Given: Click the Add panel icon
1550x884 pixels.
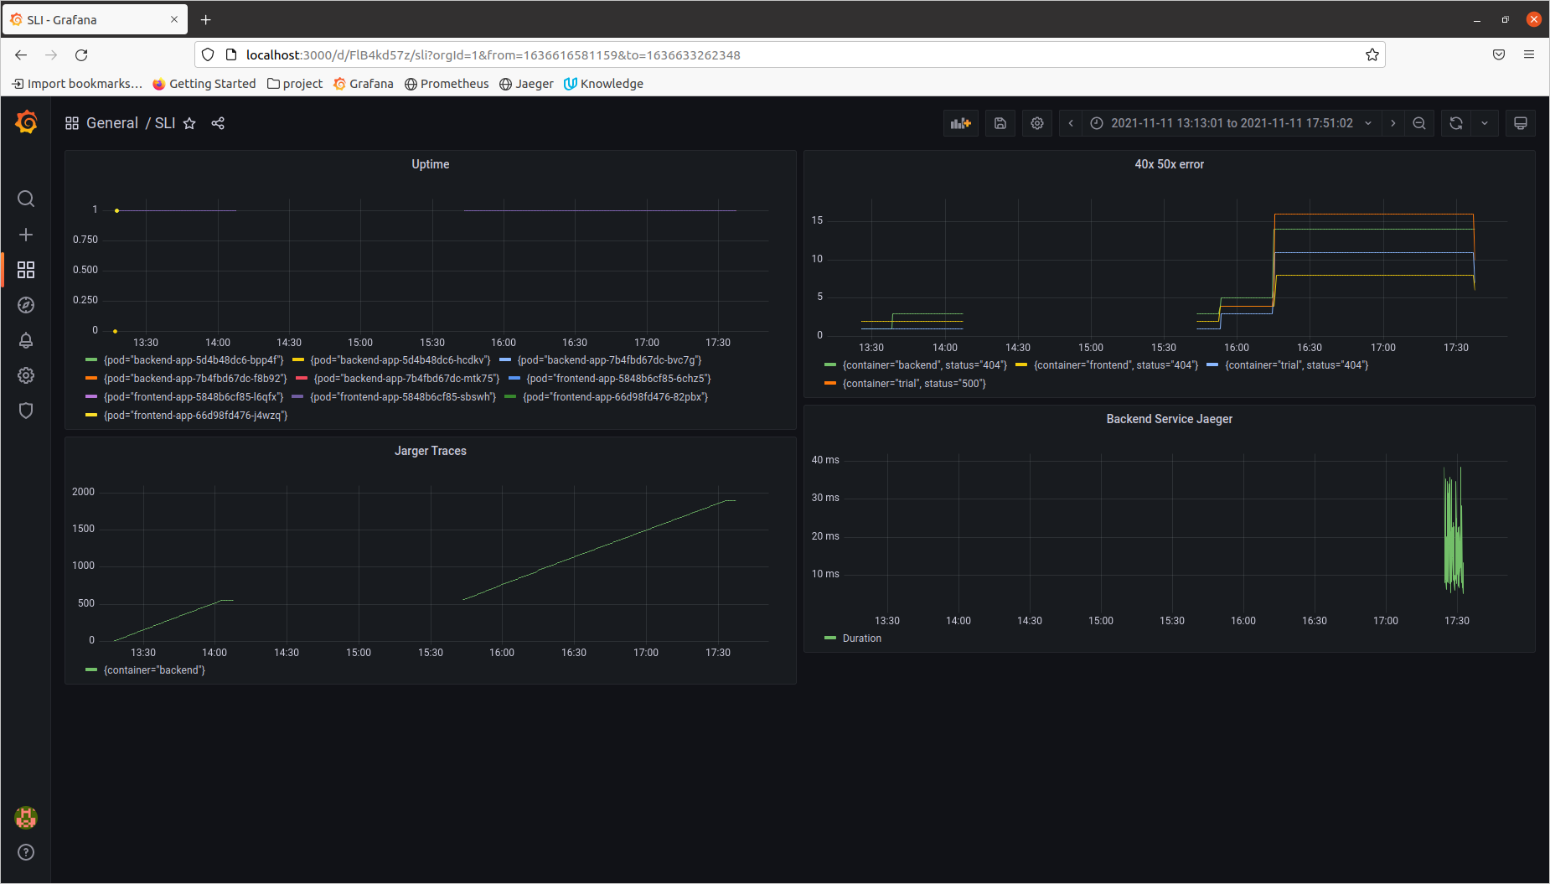Looking at the screenshot, I should coord(961,123).
